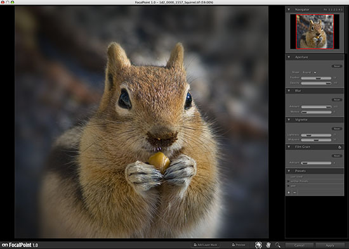Select the Last Used preset
This screenshot has width=349, height=249.
point(296,177)
